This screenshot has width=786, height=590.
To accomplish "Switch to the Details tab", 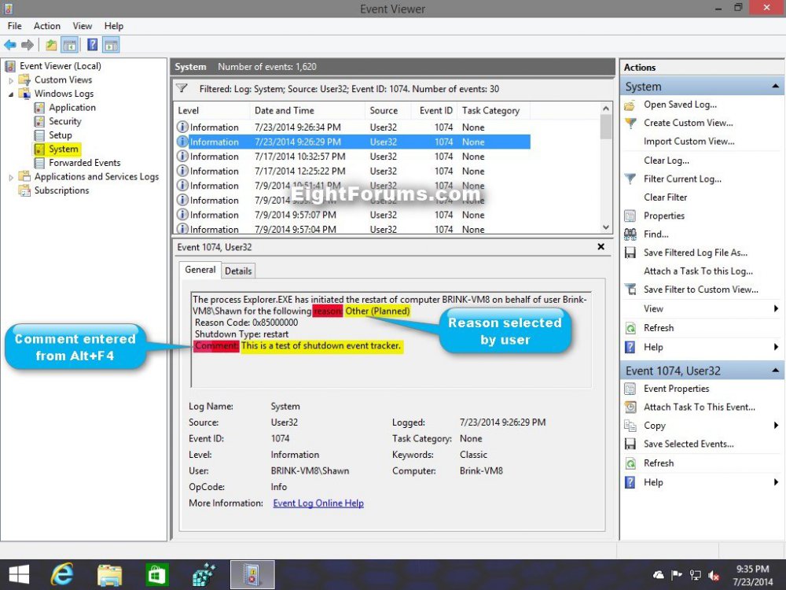I will tap(238, 271).
